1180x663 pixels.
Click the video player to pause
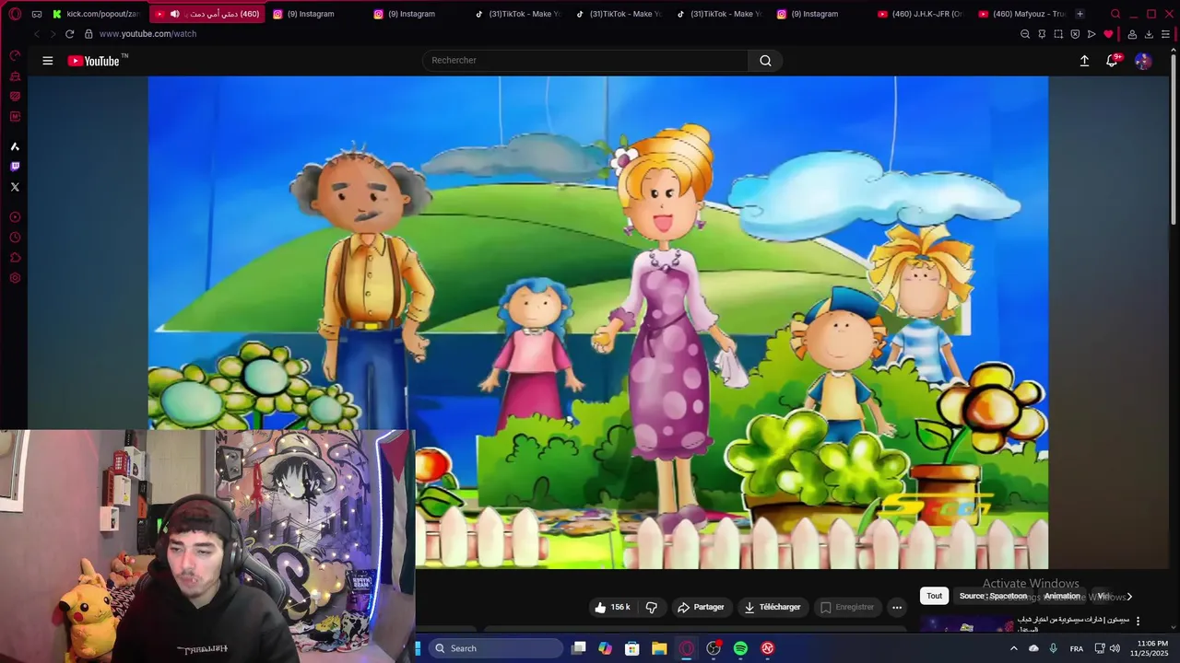click(x=597, y=322)
